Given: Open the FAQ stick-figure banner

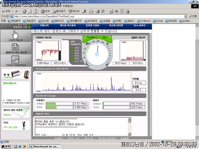Looking at the screenshot, I should [x=16, y=125].
